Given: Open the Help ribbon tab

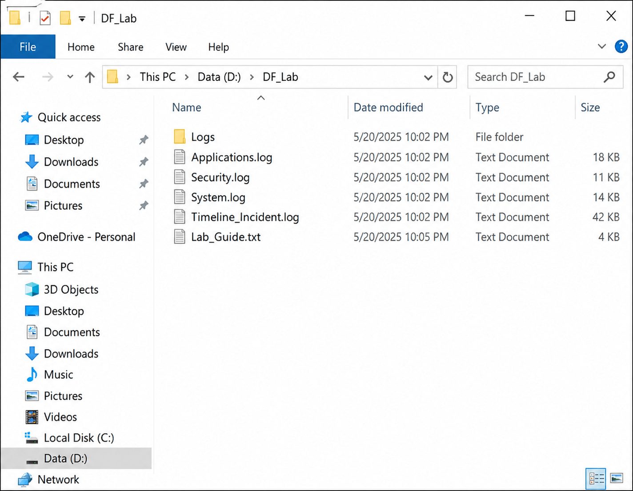Looking at the screenshot, I should [x=219, y=47].
